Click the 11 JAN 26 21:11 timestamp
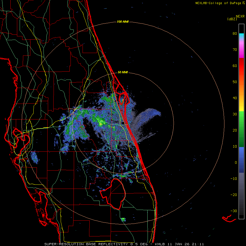The width and height of the screenshot is (246, 246). point(185,244)
